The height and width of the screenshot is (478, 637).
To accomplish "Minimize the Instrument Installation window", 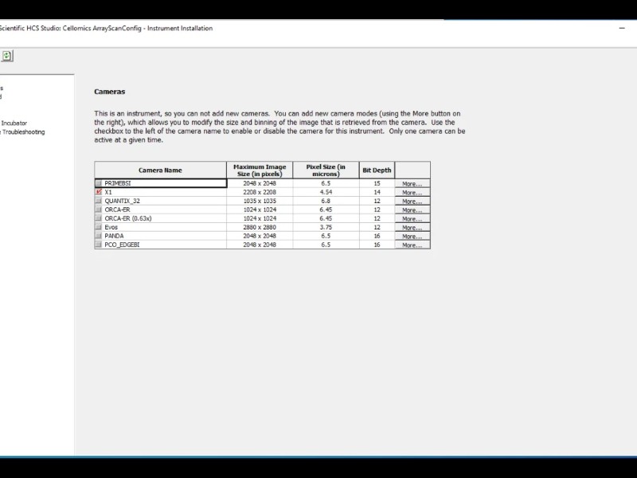I will point(622,28).
